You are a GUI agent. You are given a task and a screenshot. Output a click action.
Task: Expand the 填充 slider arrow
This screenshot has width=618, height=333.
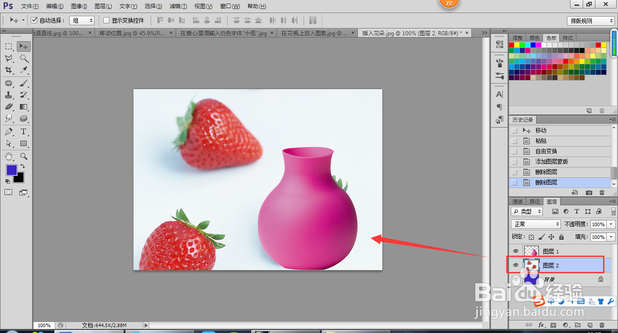point(612,237)
